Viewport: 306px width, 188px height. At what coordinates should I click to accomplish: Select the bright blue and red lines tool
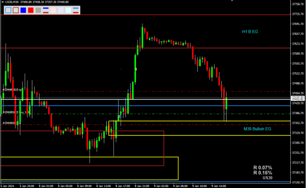76,10
